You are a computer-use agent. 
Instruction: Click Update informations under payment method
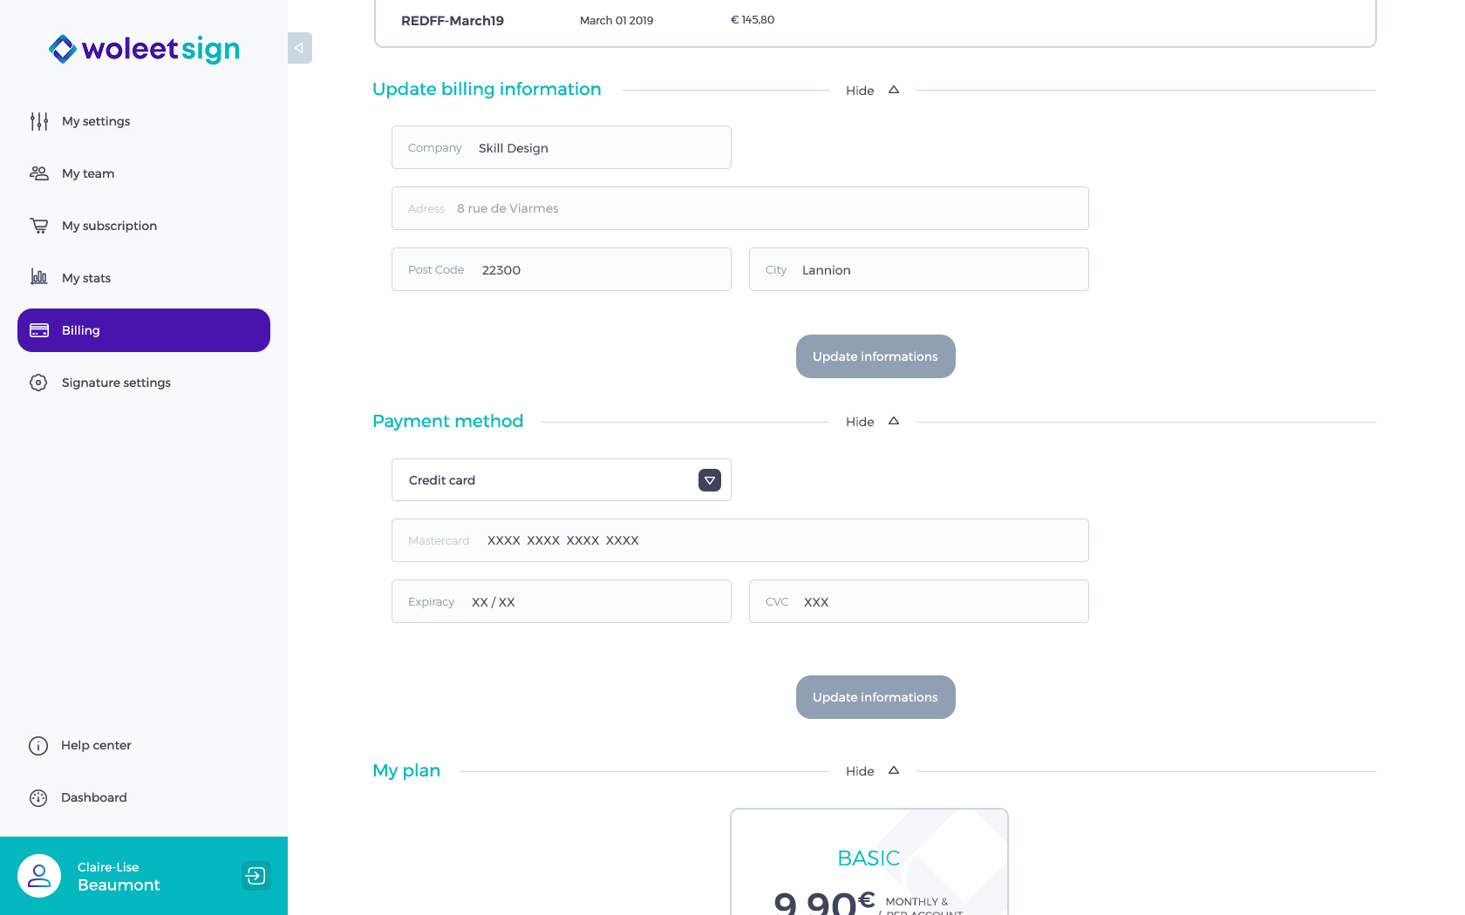point(876,697)
